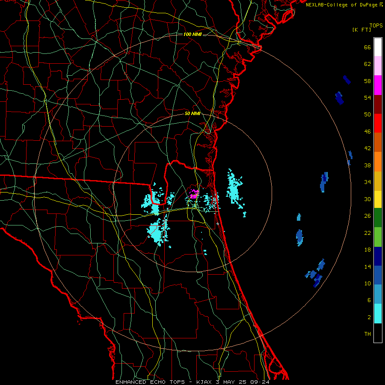
Task: Click the gold legend swatch
Action: 378,181
